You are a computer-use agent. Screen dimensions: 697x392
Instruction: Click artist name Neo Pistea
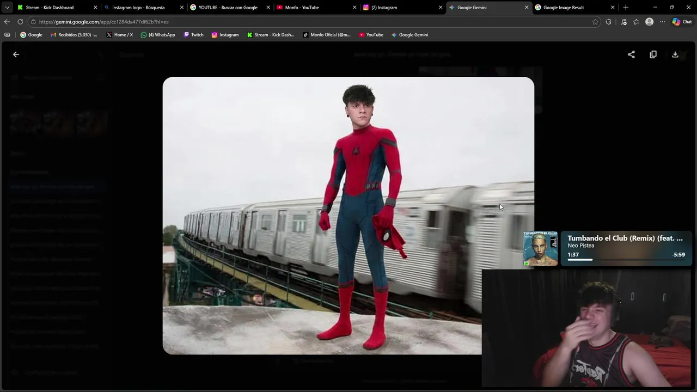click(x=581, y=246)
